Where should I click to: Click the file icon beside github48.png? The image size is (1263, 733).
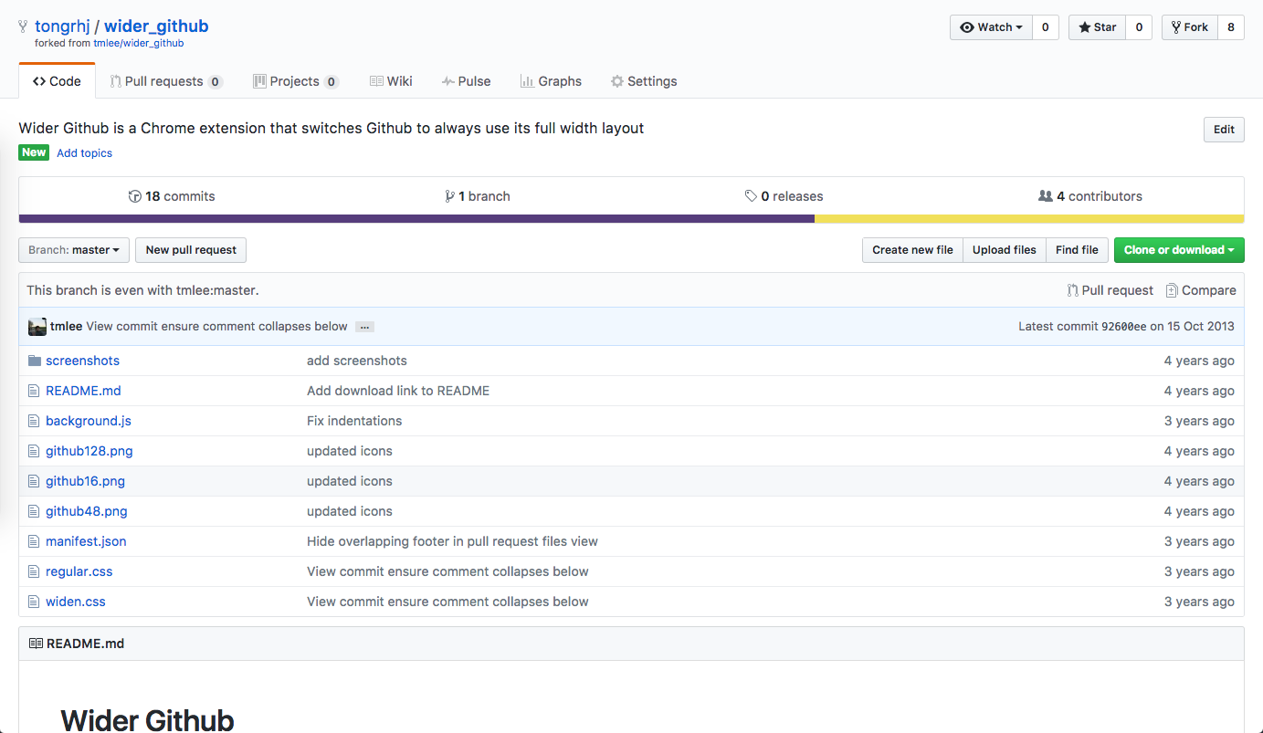(x=34, y=511)
